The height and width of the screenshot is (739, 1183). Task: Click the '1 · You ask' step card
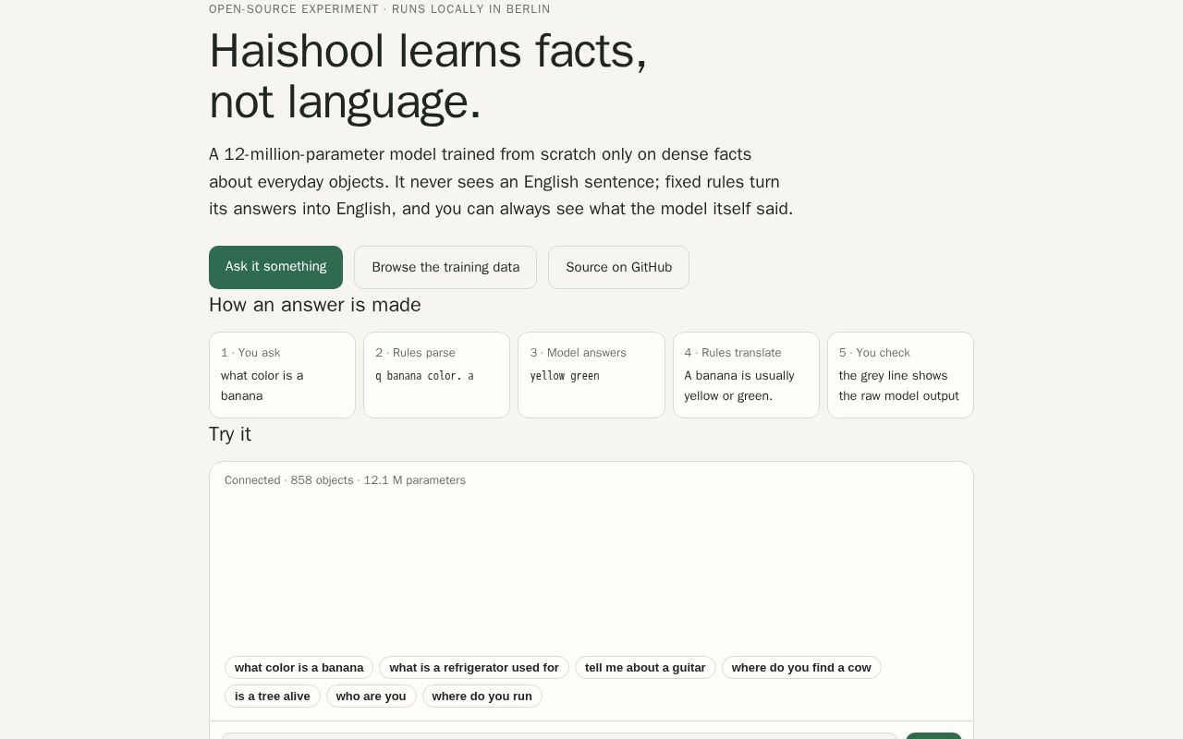tap(282, 375)
